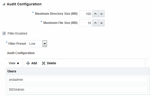Open the View menu
Screen dimensions: 151x97
[14, 63]
